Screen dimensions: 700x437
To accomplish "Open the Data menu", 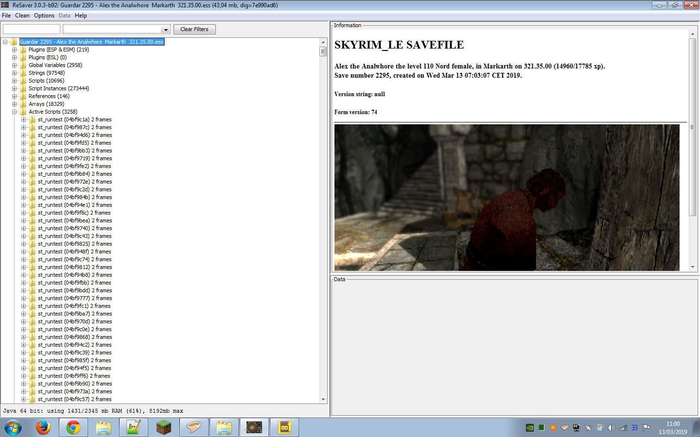I will [x=65, y=16].
